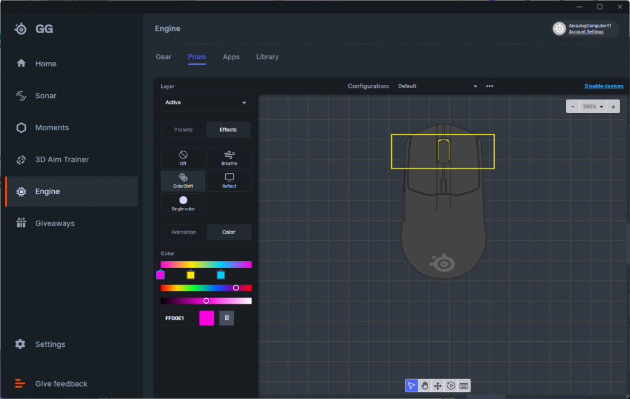Launch 3D Aim Trainer
Viewport: 630px width, 399px height.
click(x=71, y=159)
